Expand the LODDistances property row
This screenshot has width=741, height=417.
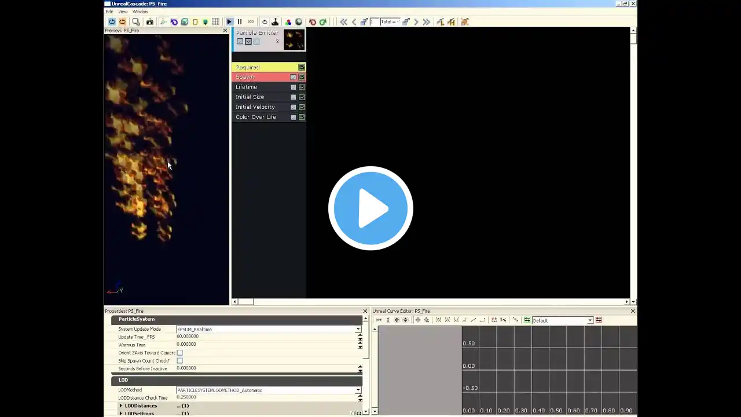pos(121,406)
